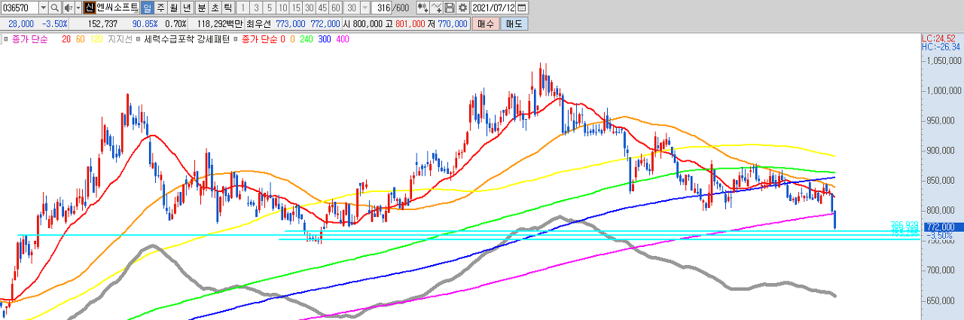
Task: Choose the 5 interval button
Action: [x=270, y=8]
